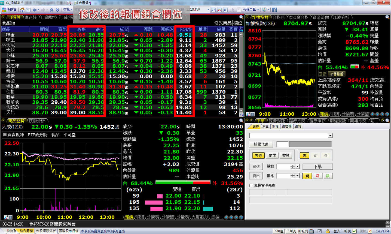Expand the account dropdown in order panel
391x234 pixels.
[330, 136]
